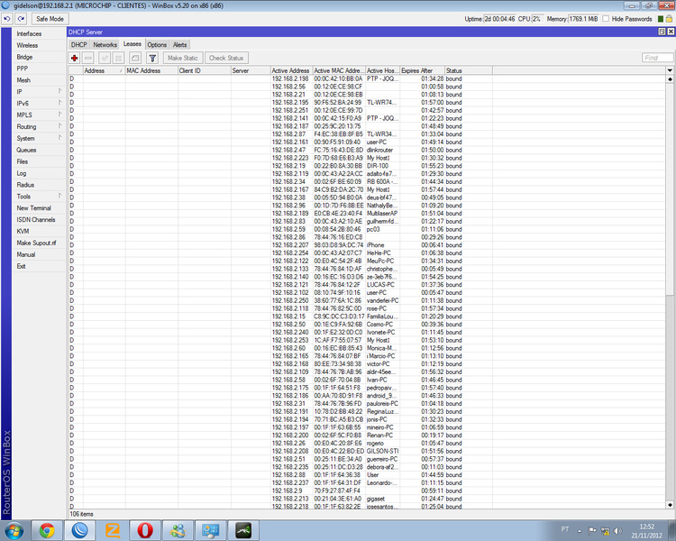Click the volume speaker tray icon
The image size is (676, 541).
point(617,531)
